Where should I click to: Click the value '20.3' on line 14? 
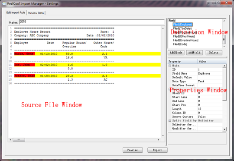69,76
